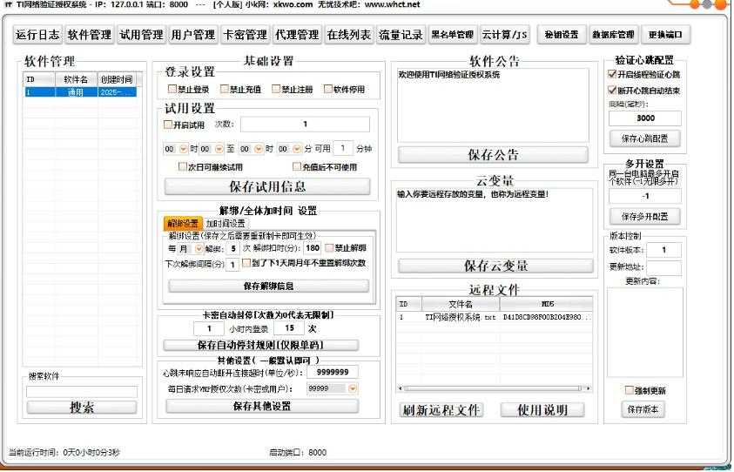Click the 更换端口 toolbar button
Viewport: 734px width, 472px height.
pos(666,35)
